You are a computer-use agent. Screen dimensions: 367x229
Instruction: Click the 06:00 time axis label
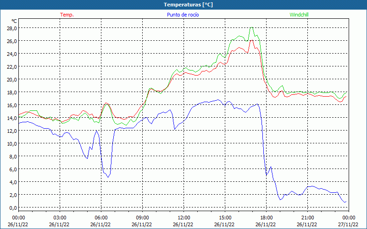pos(101,218)
